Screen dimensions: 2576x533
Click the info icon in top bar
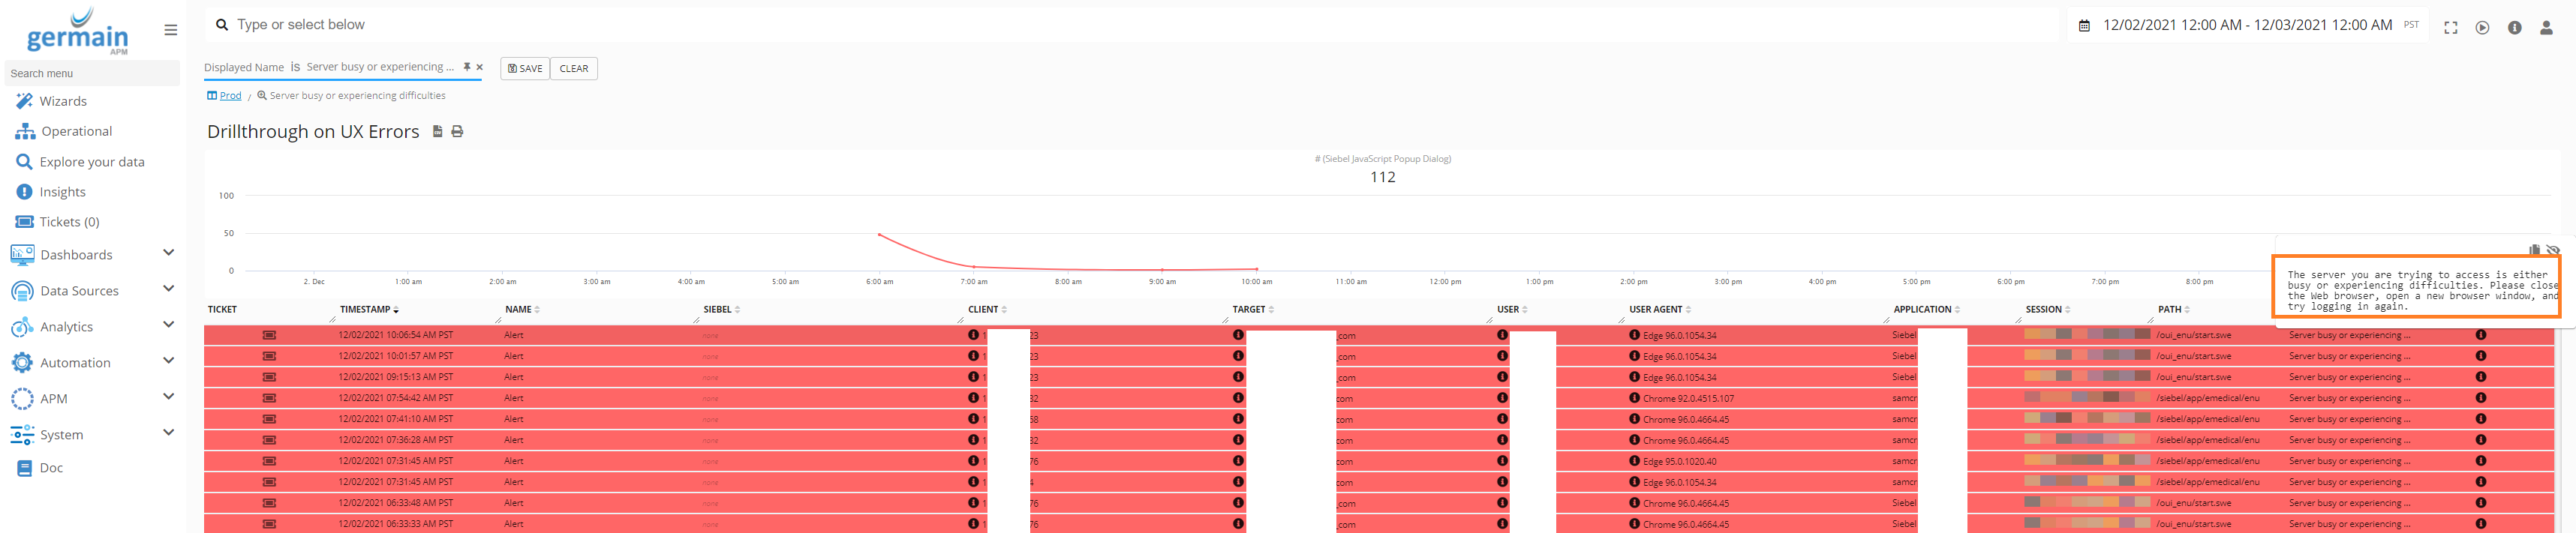click(2514, 28)
